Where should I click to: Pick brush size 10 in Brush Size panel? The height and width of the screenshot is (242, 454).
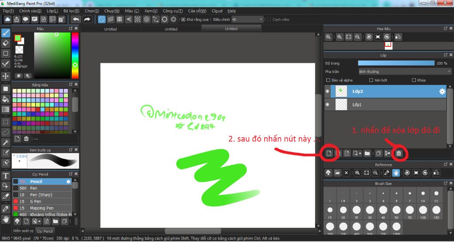[423, 195]
